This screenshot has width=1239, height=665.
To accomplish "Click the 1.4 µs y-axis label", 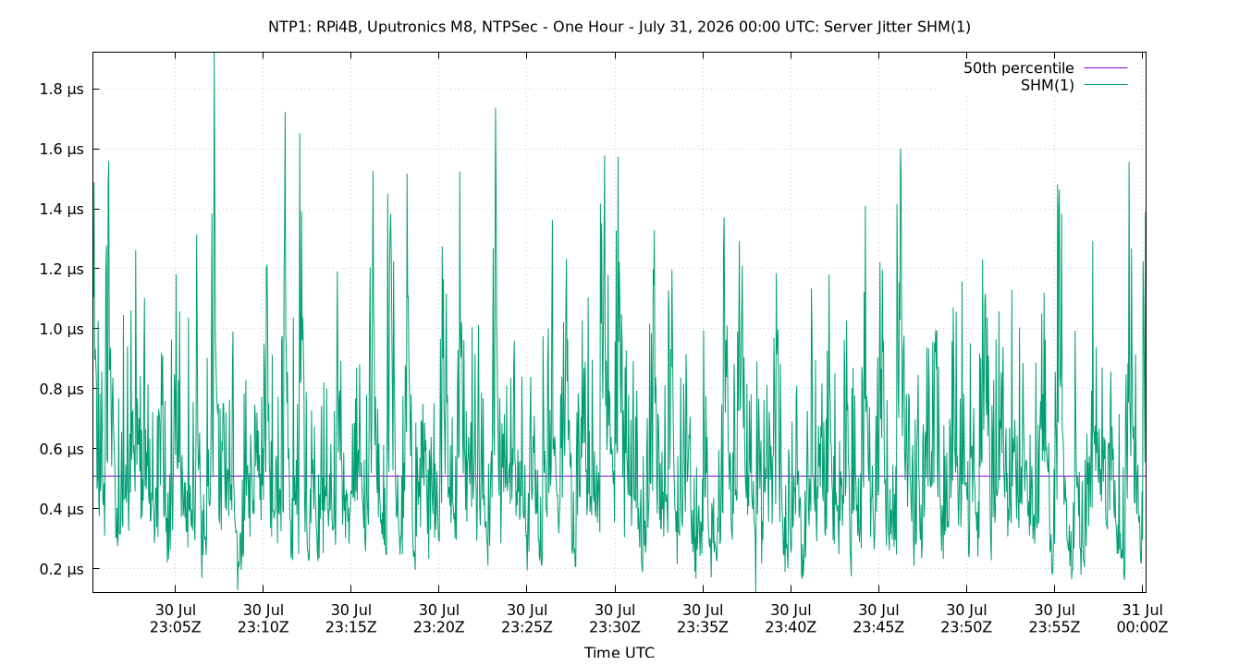I will 63,210.
